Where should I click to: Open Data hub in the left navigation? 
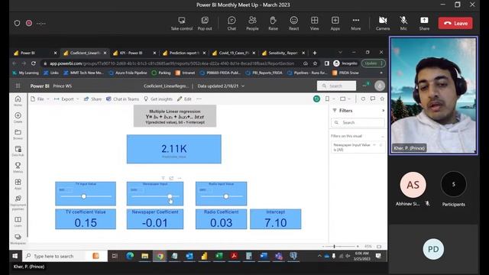(x=18, y=151)
